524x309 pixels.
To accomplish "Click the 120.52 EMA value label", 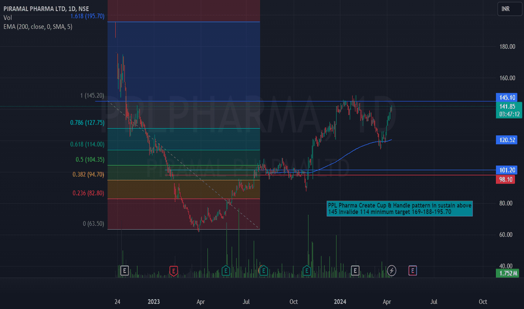I will [507, 140].
